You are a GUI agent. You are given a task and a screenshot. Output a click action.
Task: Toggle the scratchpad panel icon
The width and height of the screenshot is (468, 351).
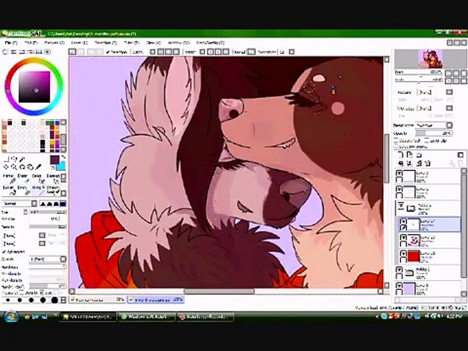point(47,52)
